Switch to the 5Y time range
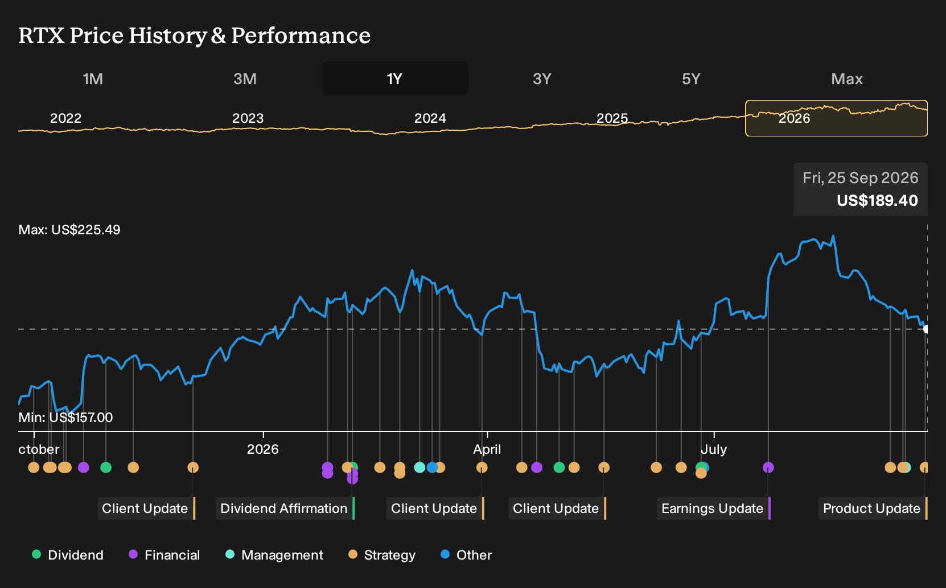946x588 pixels. 691,78
